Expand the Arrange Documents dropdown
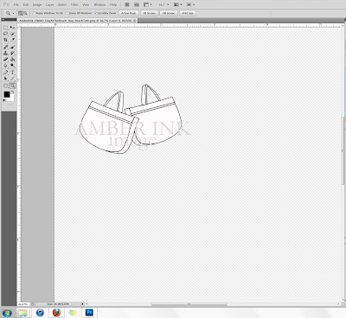The height and width of the screenshot is (318, 346). tap(177, 4)
